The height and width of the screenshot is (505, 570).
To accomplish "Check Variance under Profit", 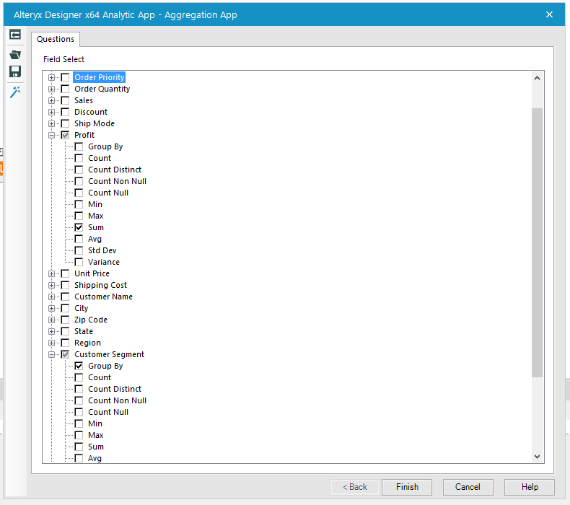I will click(x=79, y=262).
